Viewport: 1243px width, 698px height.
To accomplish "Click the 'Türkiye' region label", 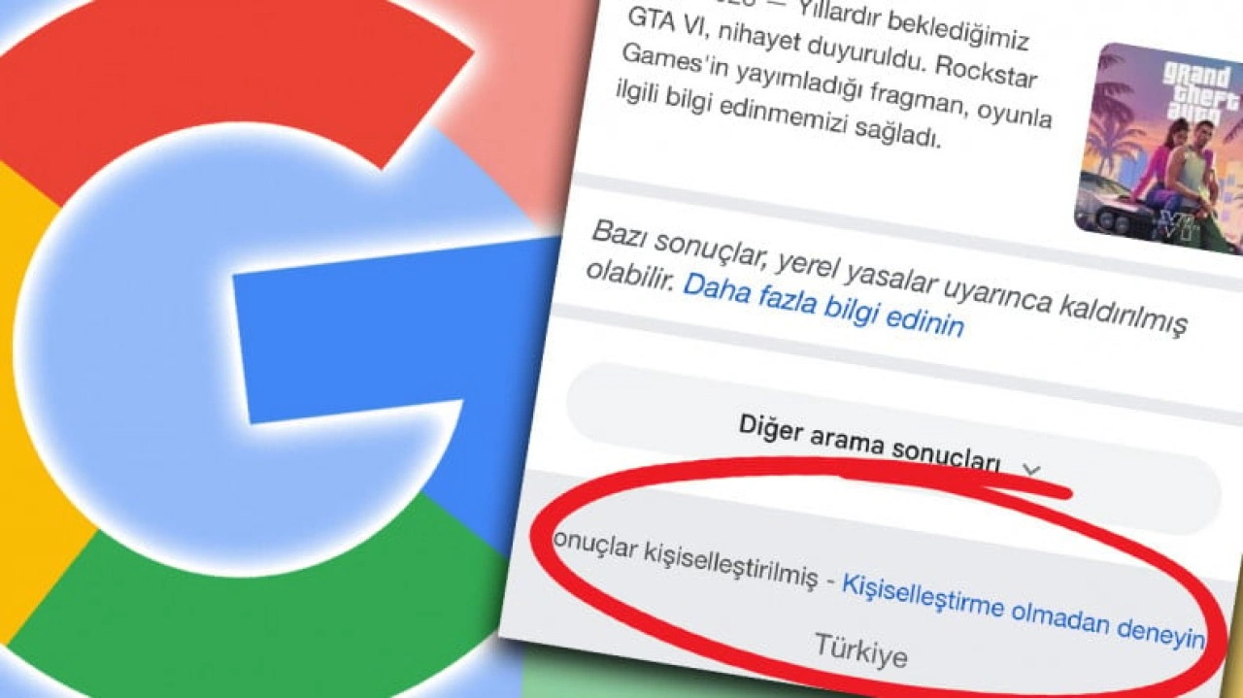I will coord(860,649).
